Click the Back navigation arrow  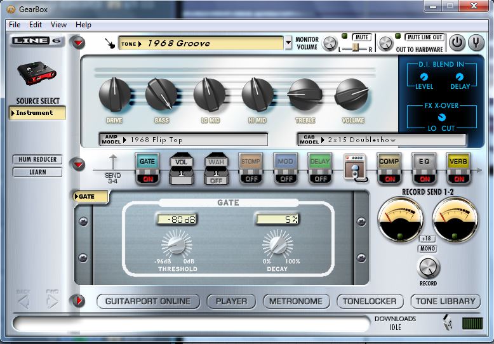click(x=23, y=301)
